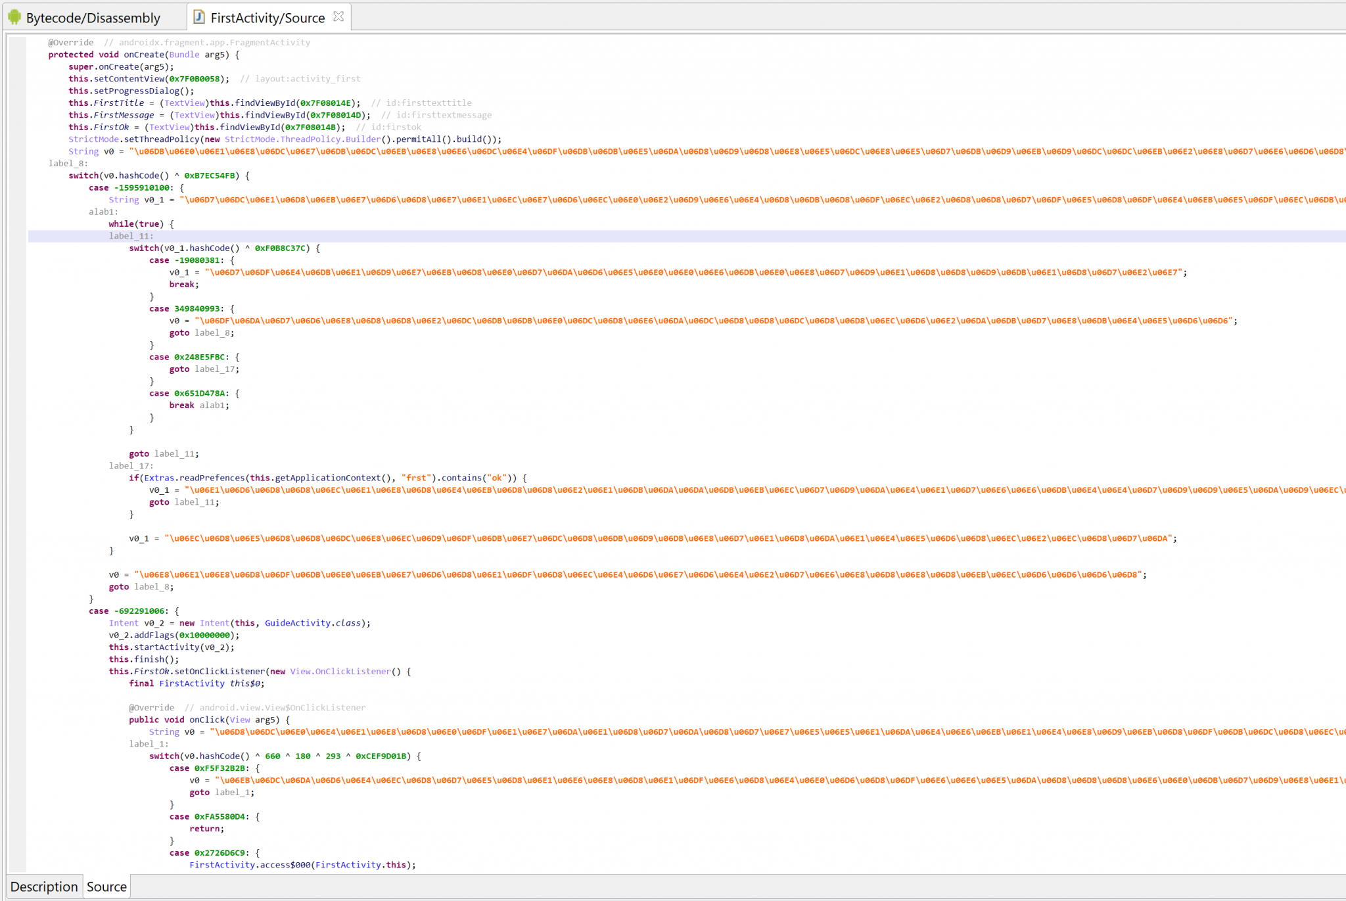
Task: Click the Android icon on Bytecode/Disassembly tab
Action: pyautogui.click(x=13, y=17)
